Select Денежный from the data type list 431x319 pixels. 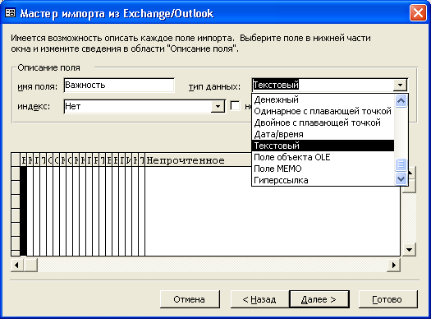pos(276,99)
